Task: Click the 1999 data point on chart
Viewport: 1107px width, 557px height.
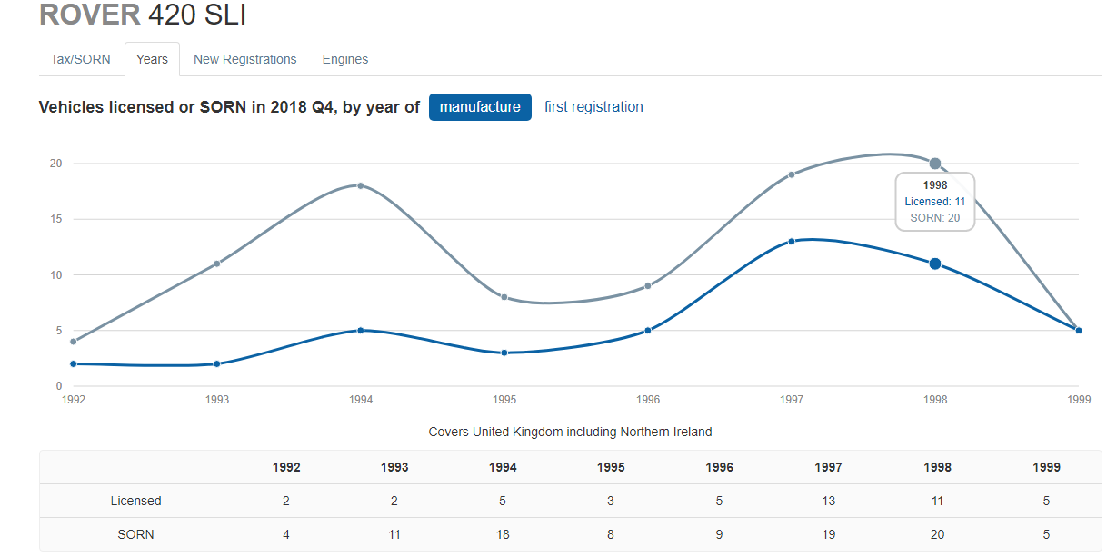Action: click(x=1078, y=330)
